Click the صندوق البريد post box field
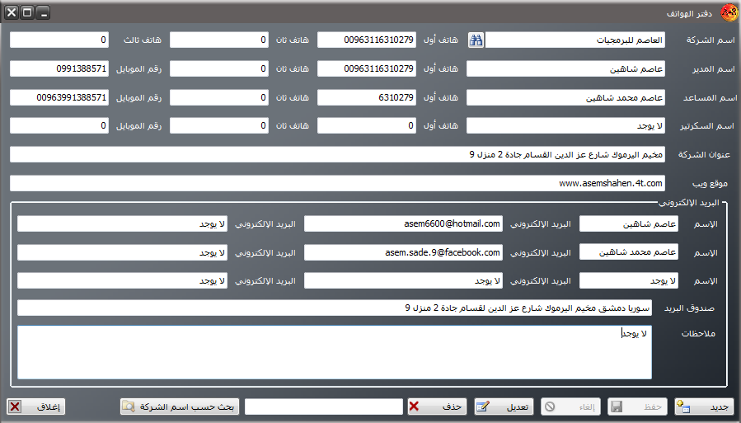This screenshot has width=741, height=423. [334, 308]
